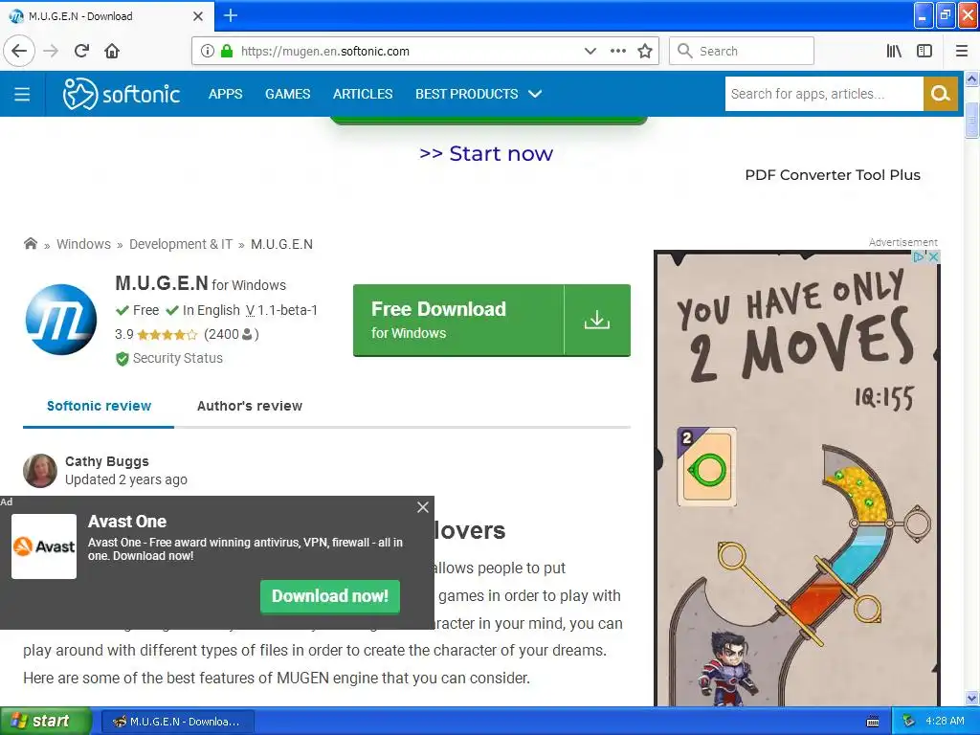The height and width of the screenshot is (735, 980).
Task: Click the Avast One ad title
Action: tap(127, 522)
